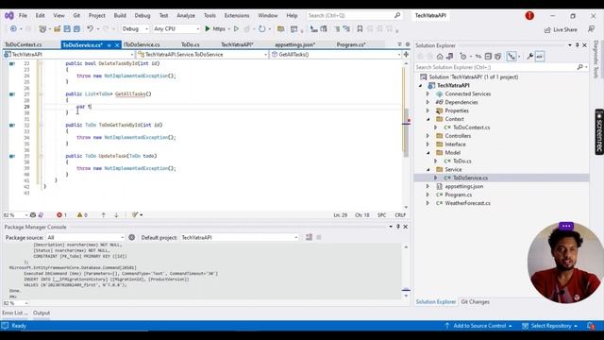The width and height of the screenshot is (604, 340).
Task: Switch to IToDoService.cs tab
Action: coord(142,45)
